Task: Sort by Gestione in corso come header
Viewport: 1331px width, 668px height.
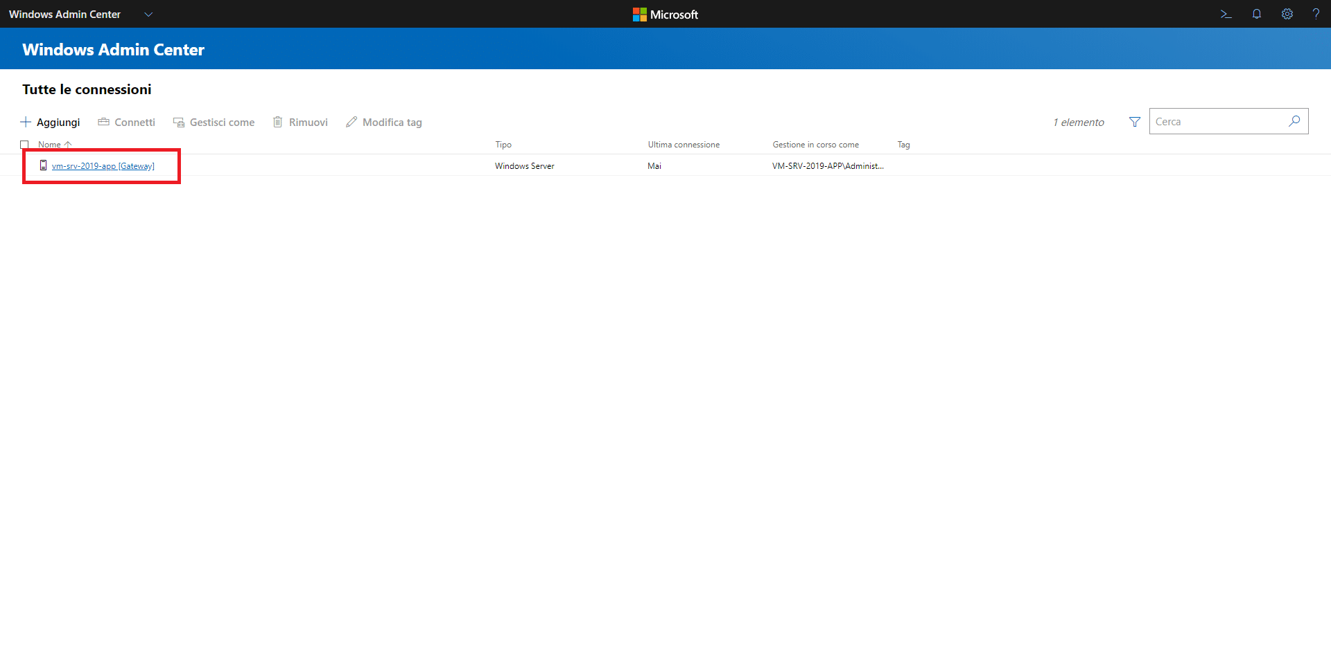Action: (815, 145)
